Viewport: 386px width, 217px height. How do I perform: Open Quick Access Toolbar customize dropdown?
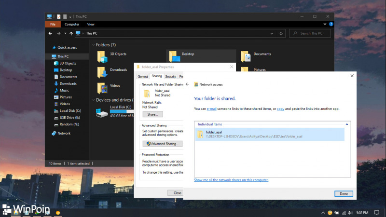click(x=70, y=17)
